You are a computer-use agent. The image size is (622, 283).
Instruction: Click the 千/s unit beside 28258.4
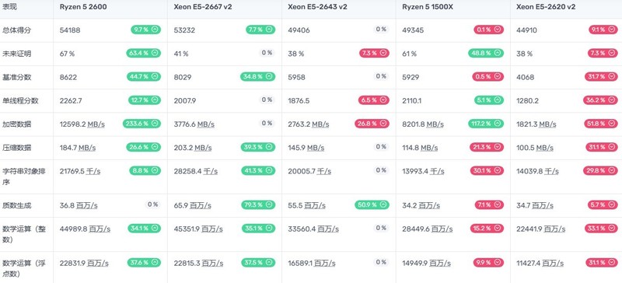210,171
